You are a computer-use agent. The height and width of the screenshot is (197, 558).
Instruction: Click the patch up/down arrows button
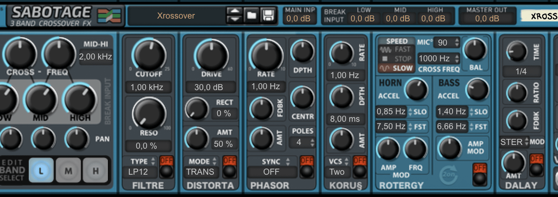click(x=235, y=15)
